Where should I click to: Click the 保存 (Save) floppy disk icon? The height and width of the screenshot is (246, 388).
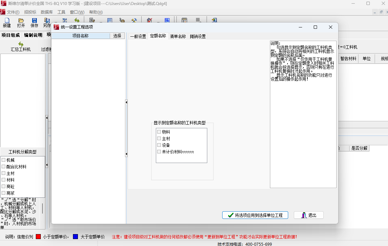(34, 20)
